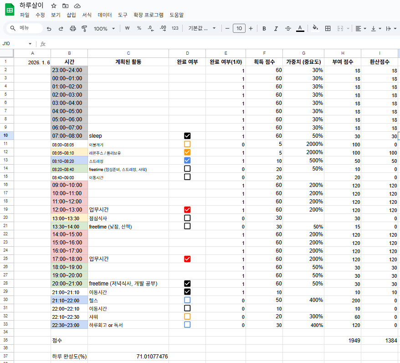Check the cloud save status icon
This screenshot has height=363, width=400.
[77, 5]
